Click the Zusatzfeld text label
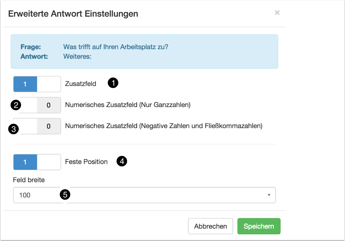 click(x=81, y=84)
